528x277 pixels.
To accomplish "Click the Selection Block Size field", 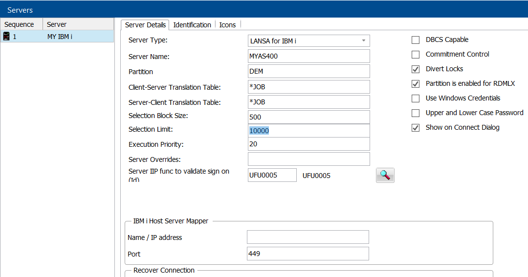I will [309, 117].
